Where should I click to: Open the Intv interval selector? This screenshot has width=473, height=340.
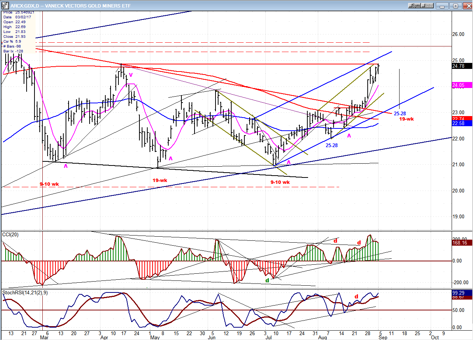(428, 6)
